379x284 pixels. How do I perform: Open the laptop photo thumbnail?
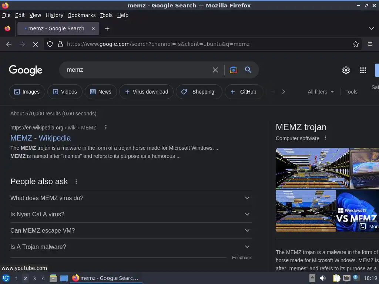365,169
